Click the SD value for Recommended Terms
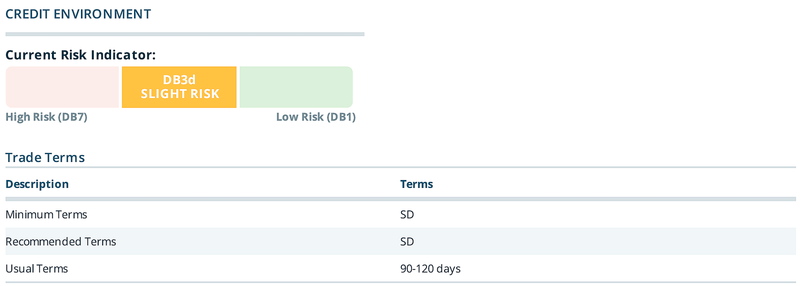802x286 pixels. click(x=407, y=242)
